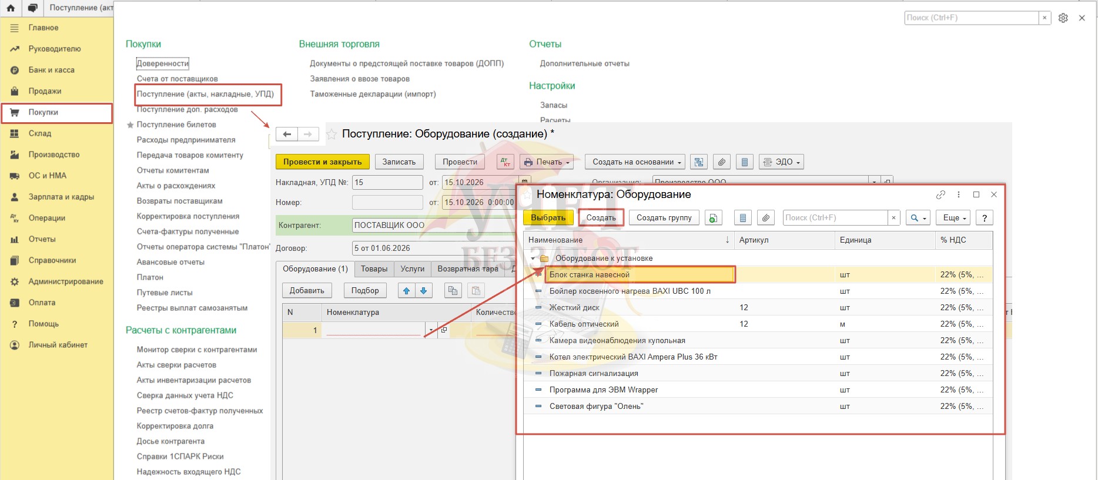Open the Номенклатура cell dropdown in row 1
The image size is (1098, 480).
(x=431, y=330)
